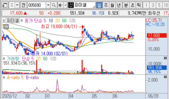The width and height of the screenshot is (169, 99).
Task: Select the 주 stock-type button
Action: pyautogui.click(x=12, y=5)
